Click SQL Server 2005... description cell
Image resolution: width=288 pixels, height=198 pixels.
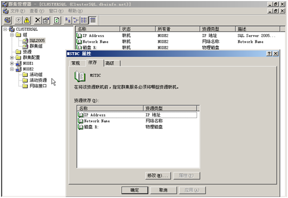pyautogui.click(x=257, y=36)
